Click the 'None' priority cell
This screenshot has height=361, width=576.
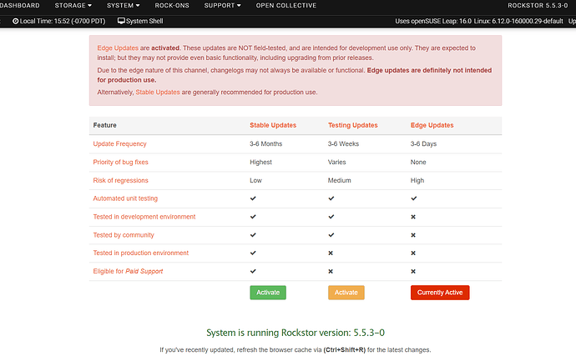point(418,162)
